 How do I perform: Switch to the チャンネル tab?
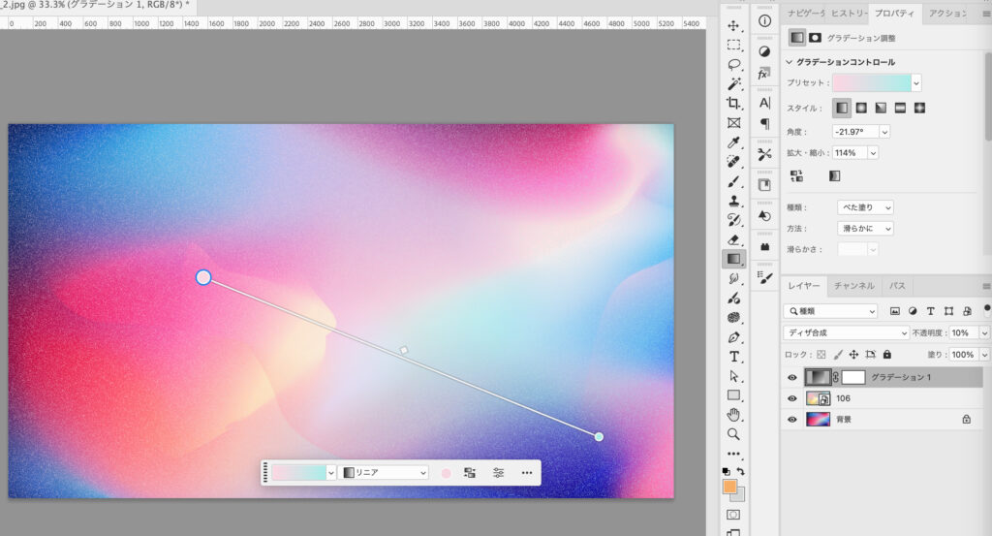853,286
